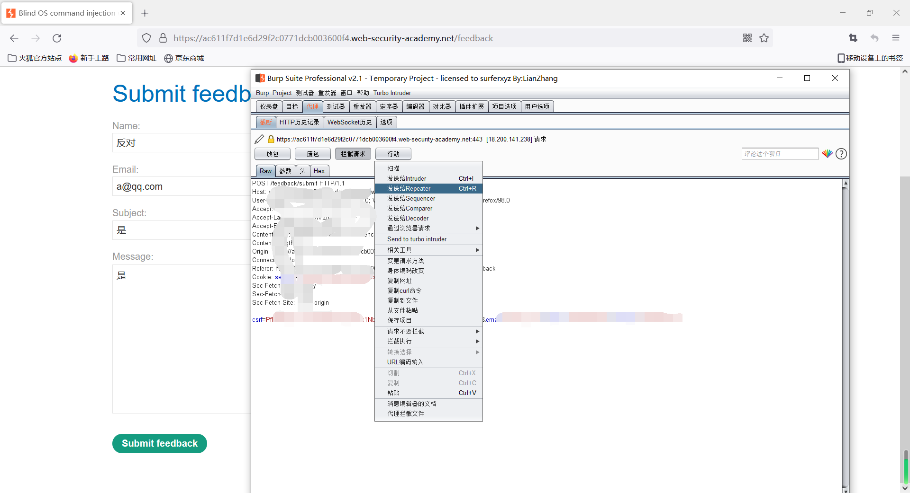The width and height of the screenshot is (910, 493).
Task: Open the 项目选项 tab
Action: [x=504, y=106]
